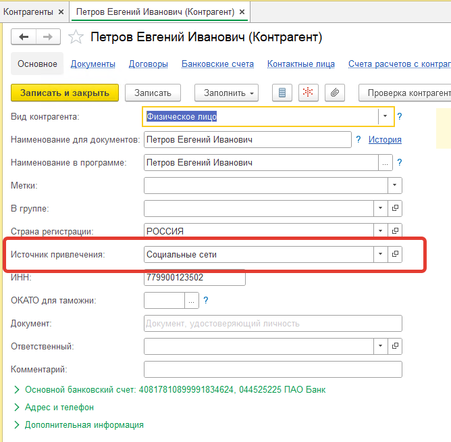Focus the Наименование для документов field

click(248, 140)
